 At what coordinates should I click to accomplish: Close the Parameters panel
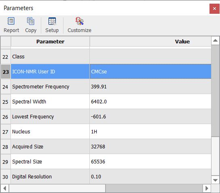pos(214,9)
